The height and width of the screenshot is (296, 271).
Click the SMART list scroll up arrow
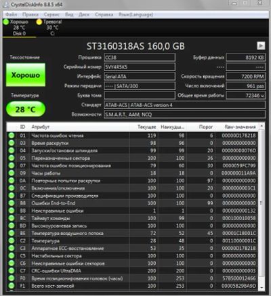click(262, 126)
